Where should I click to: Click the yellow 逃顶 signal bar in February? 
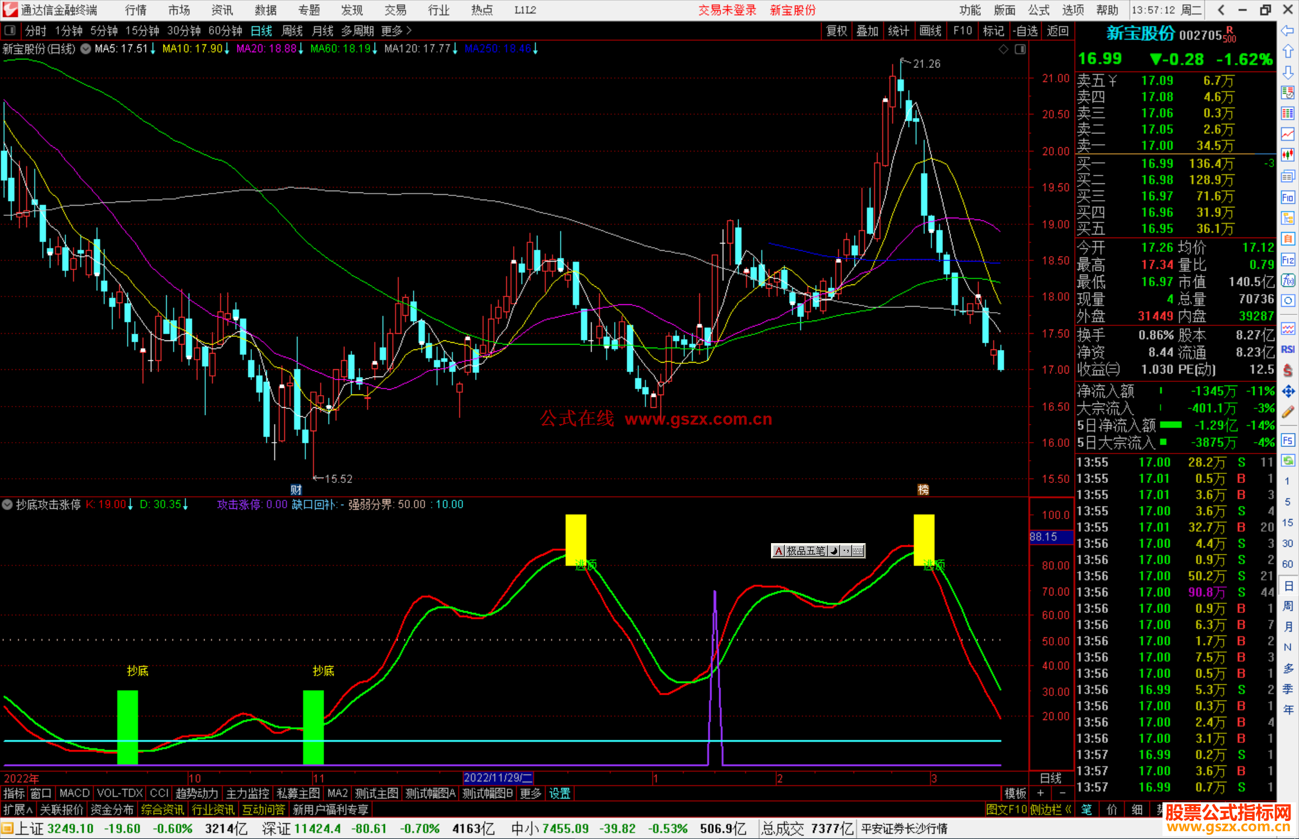point(923,539)
